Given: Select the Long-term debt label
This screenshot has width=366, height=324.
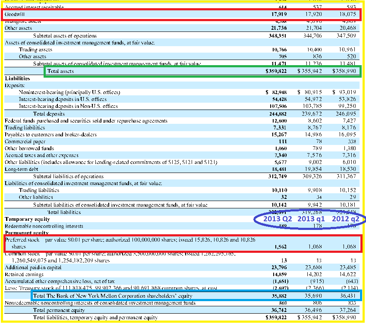Looking at the screenshot, I should (x=21, y=169).
